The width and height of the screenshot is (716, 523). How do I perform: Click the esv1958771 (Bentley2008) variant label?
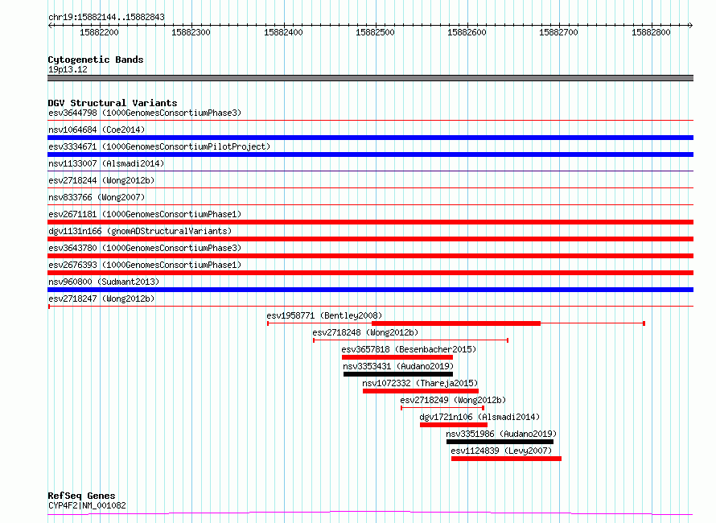pyautogui.click(x=324, y=315)
